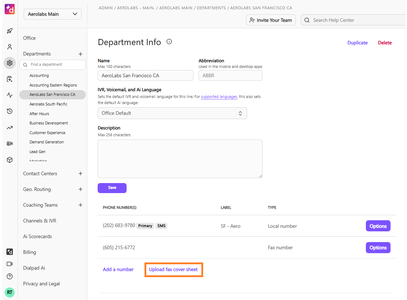This screenshot has width=407, height=300.
Task: Open the meetings video icon near the bottom
Action: tap(10, 264)
